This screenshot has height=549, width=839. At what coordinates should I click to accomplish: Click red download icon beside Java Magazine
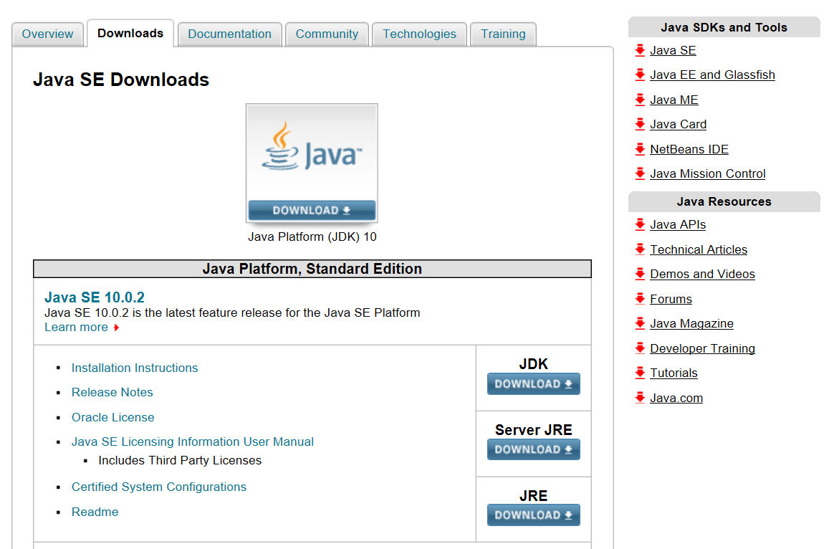[640, 324]
